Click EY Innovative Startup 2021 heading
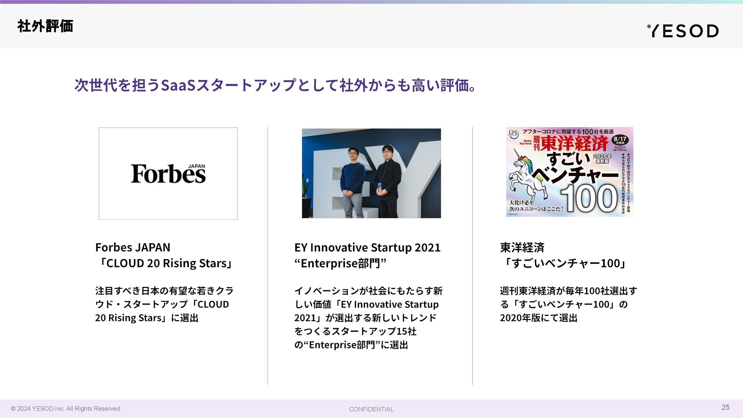This screenshot has height=418, width=743. [367, 247]
